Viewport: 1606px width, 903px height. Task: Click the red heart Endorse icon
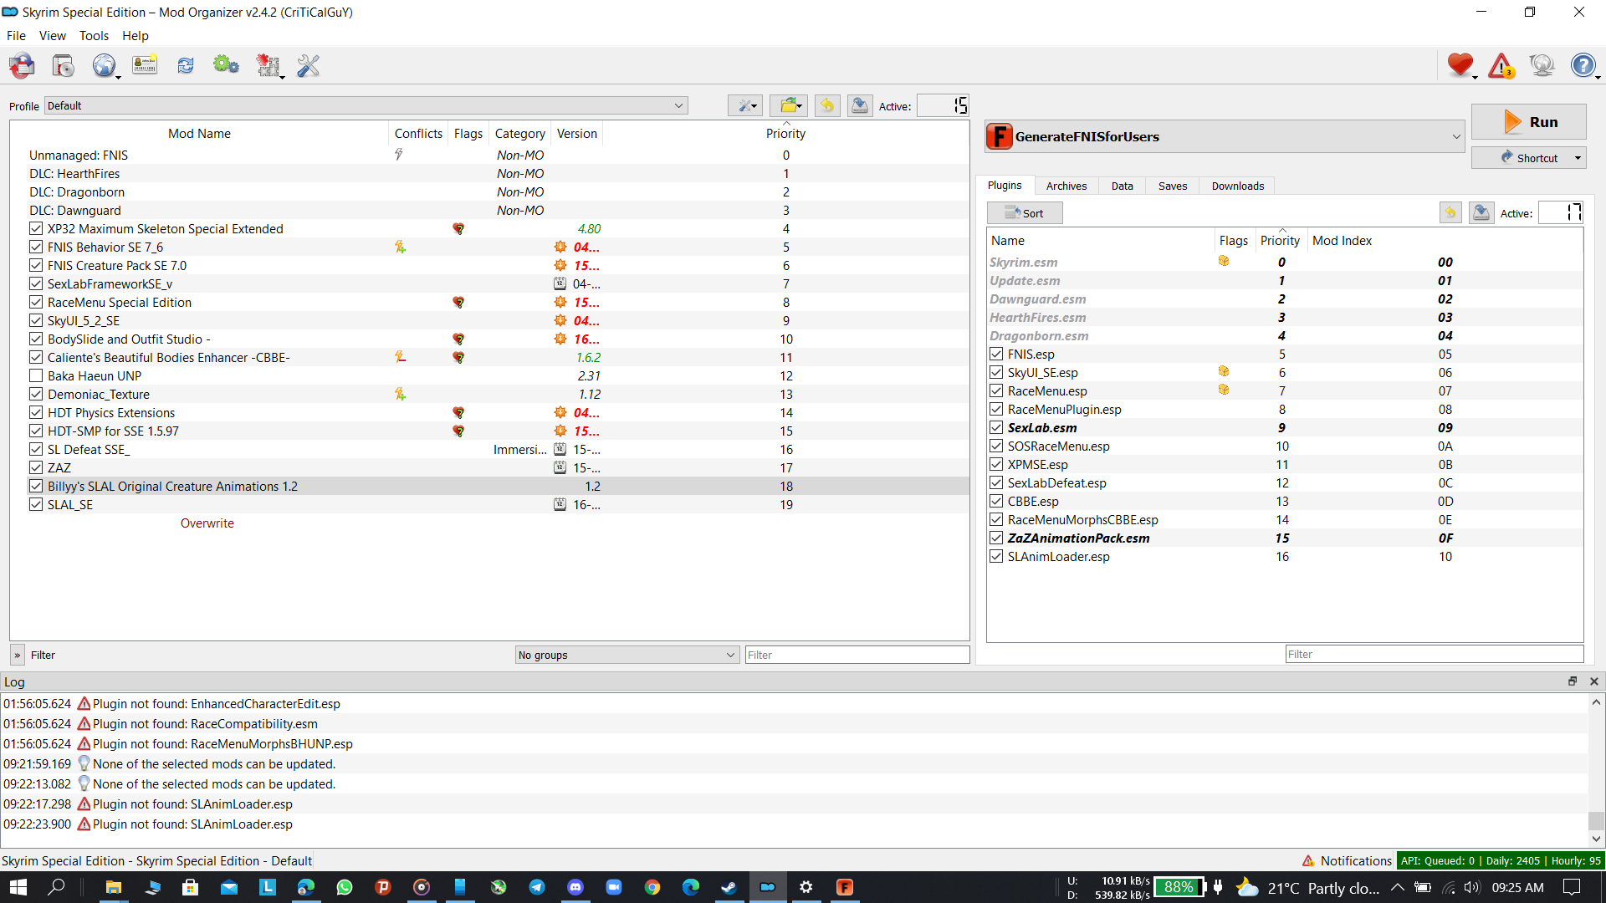pos(1460,65)
